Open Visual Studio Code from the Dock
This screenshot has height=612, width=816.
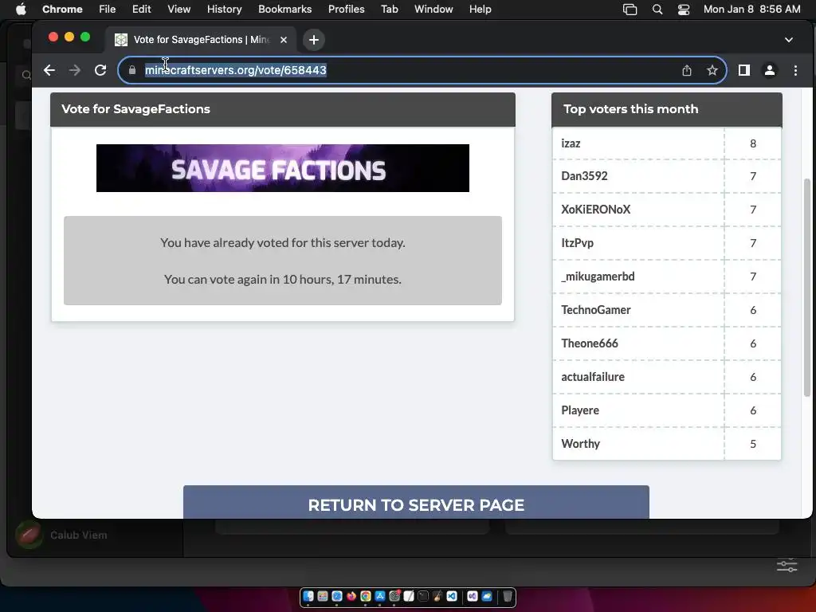point(452,596)
